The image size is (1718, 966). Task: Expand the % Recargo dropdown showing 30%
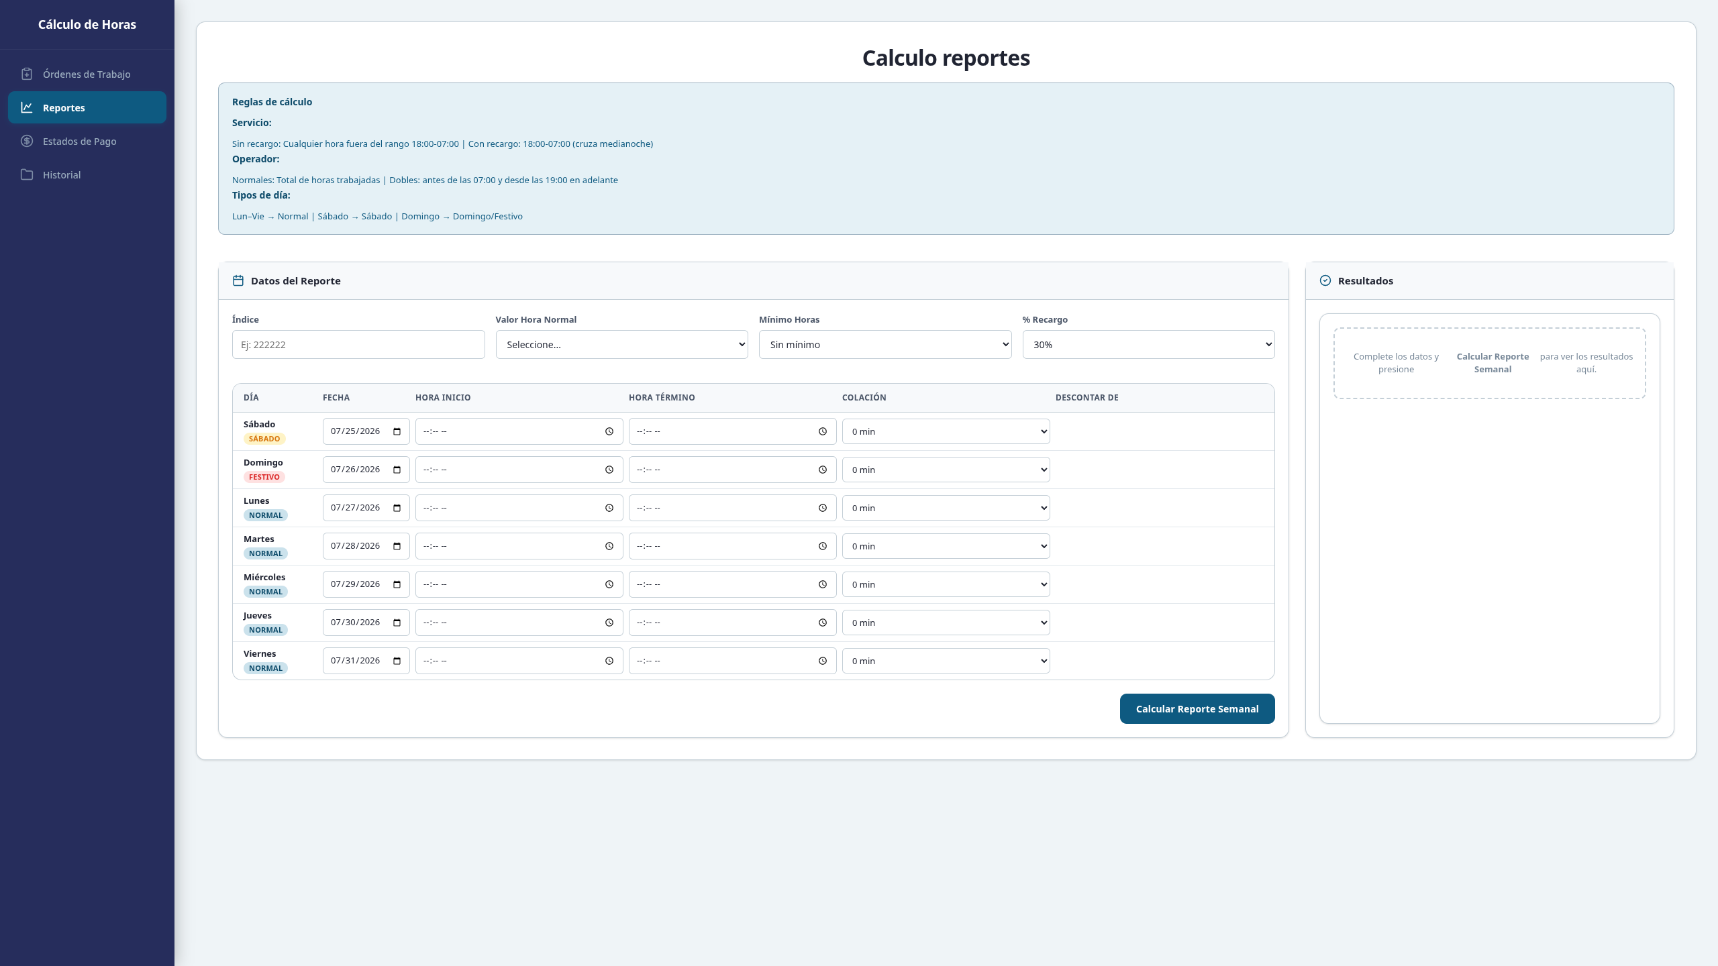(x=1148, y=344)
